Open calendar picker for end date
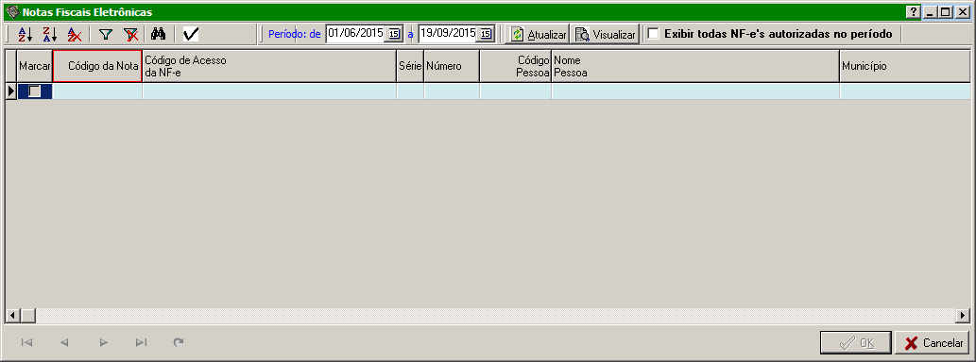Image resolution: width=976 pixels, height=362 pixels. coord(486,34)
